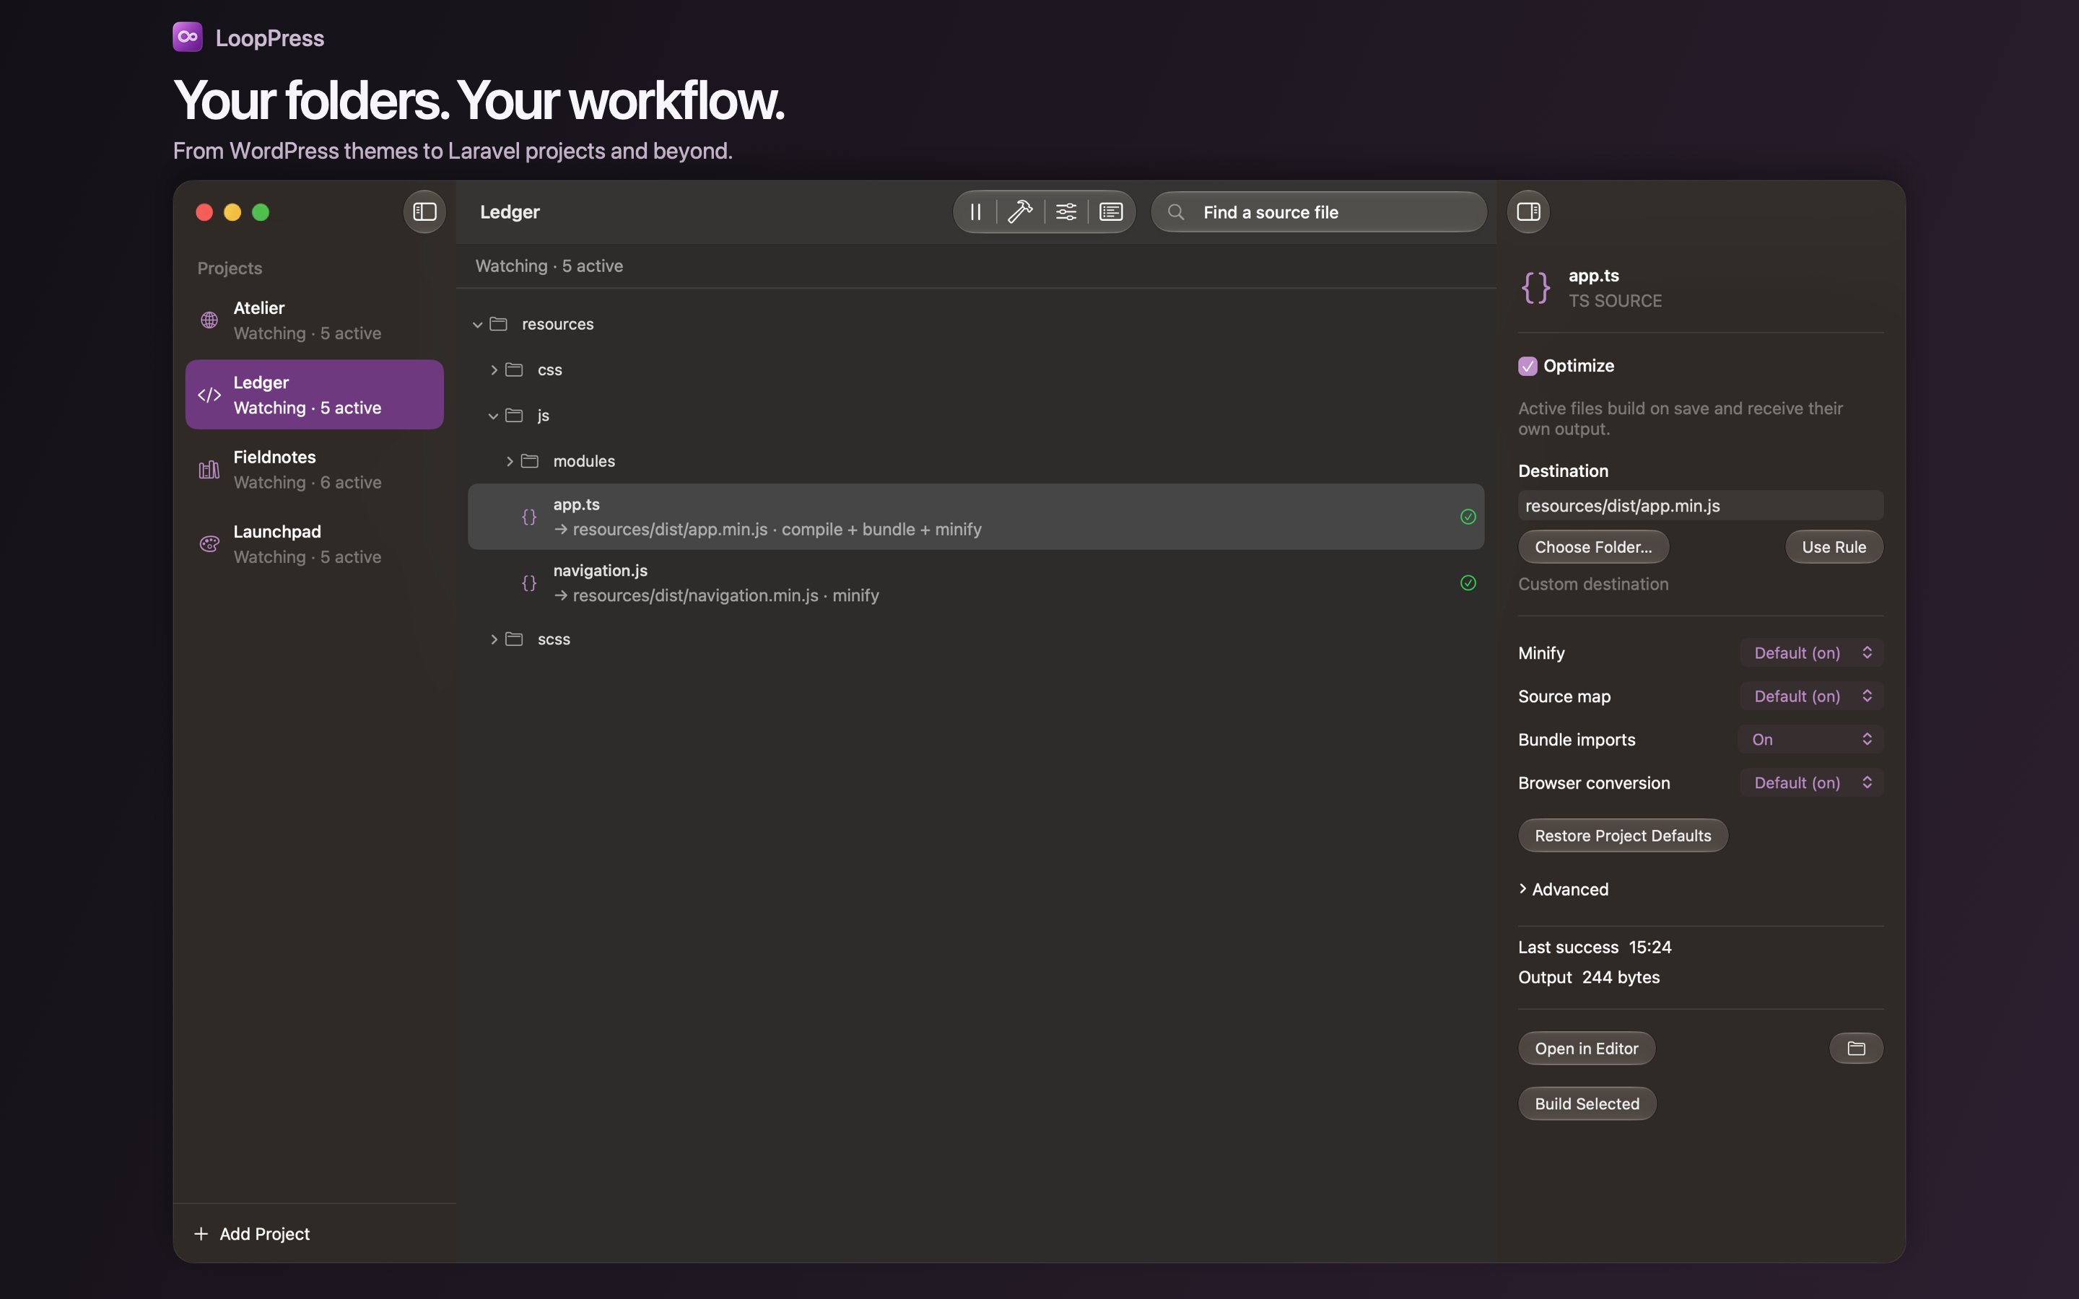Image resolution: width=2079 pixels, height=1299 pixels.
Task: Expand the scss folder chevron
Action: pyautogui.click(x=494, y=639)
